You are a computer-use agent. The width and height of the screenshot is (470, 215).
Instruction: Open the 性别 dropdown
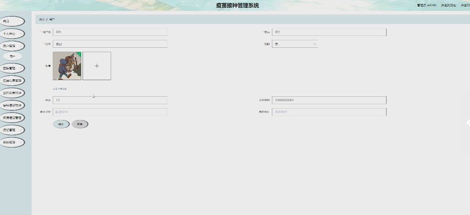pos(295,44)
